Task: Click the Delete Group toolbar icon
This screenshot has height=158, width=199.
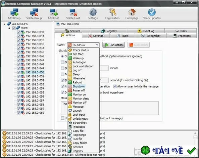Action: click(x=34, y=12)
